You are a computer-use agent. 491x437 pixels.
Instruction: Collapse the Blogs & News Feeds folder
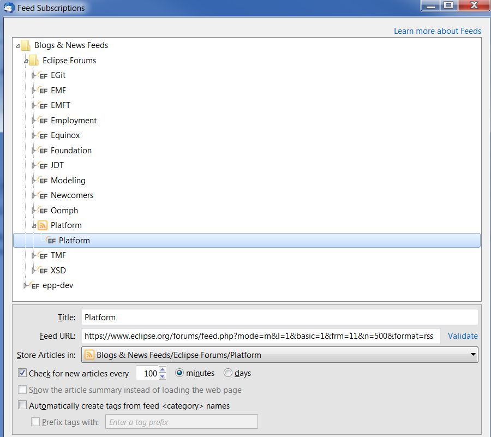point(18,46)
